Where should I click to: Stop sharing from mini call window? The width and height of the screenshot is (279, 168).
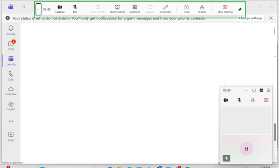(266, 100)
